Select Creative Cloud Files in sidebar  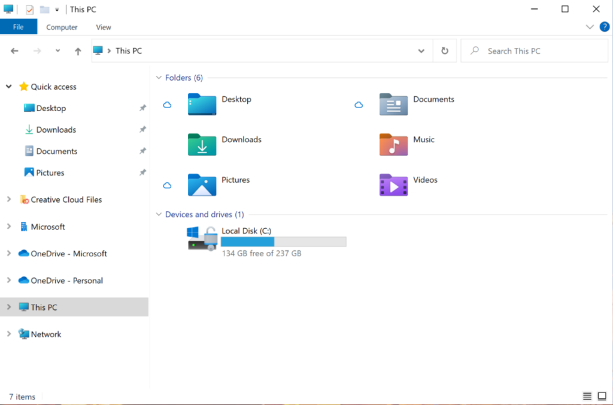pos(66,200)
